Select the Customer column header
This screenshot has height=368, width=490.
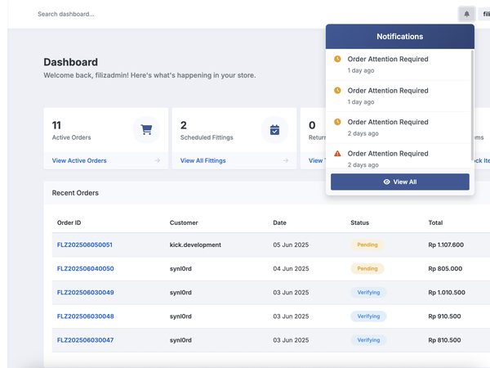point(184,222)
